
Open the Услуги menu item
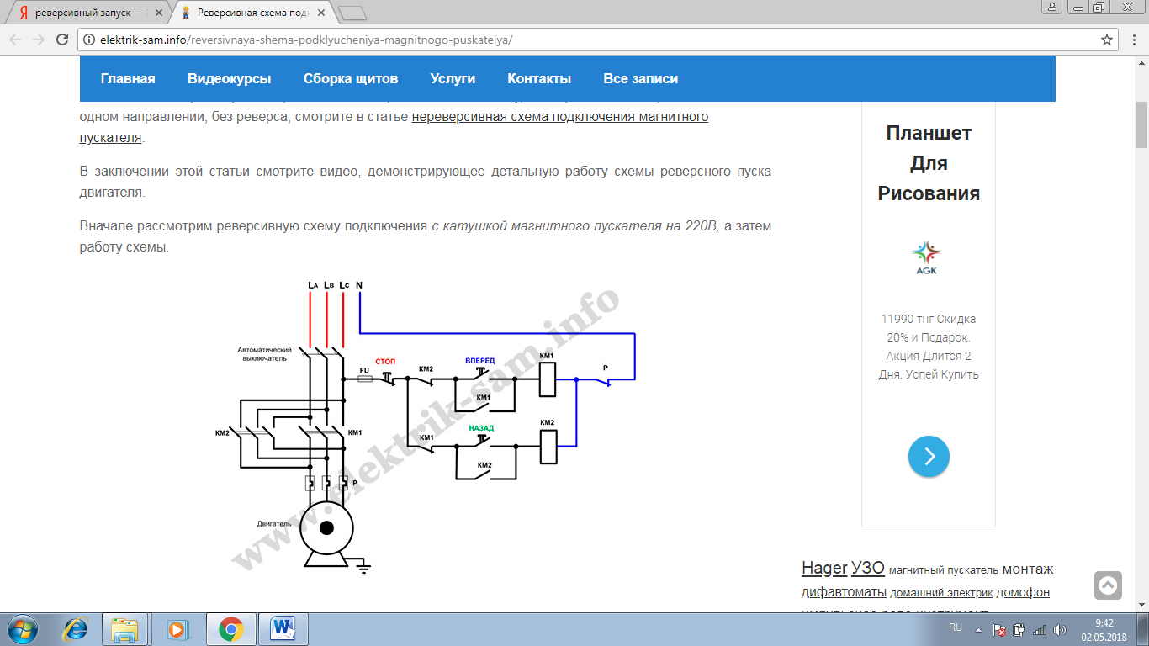[453, 78]
